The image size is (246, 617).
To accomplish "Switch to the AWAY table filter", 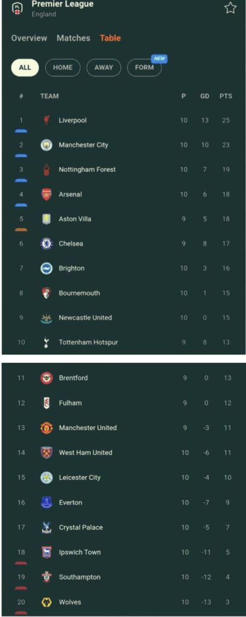I will [x=104, y=67].
